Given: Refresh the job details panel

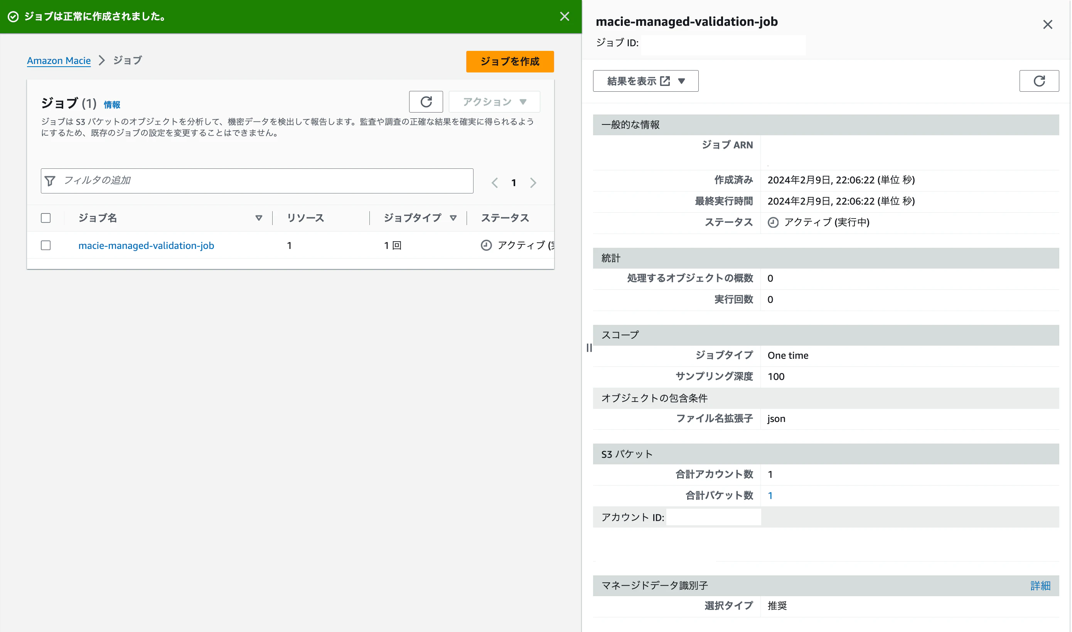Looking at the screenshot, I should [1038, 81].
